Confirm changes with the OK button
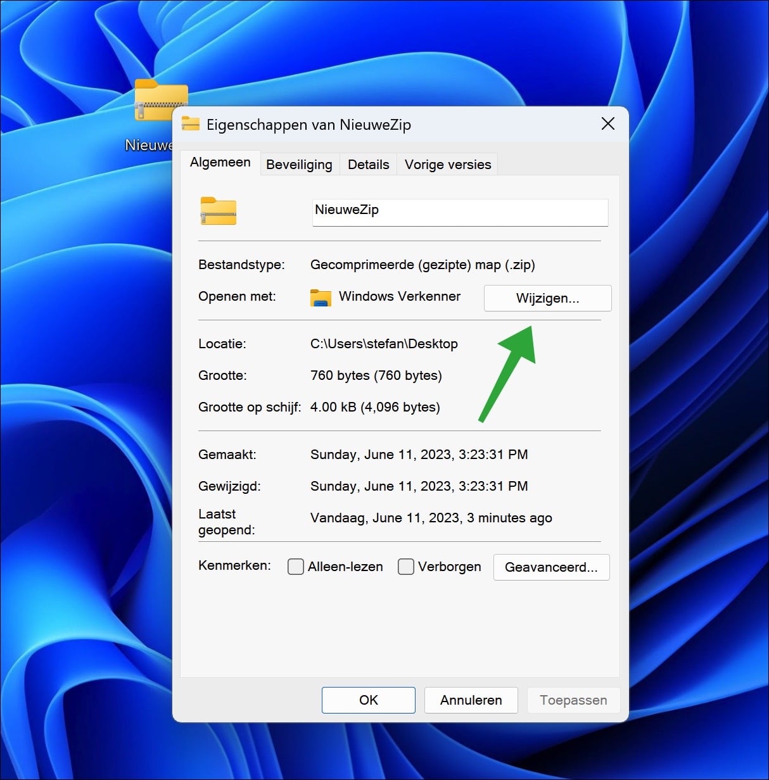The width and height of the screenshot is (769, 780). click(368, 700)
